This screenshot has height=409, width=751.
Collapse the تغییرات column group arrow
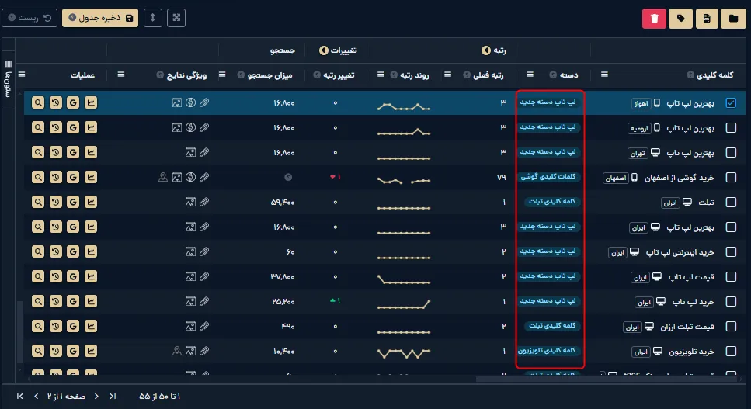[324, 50]
